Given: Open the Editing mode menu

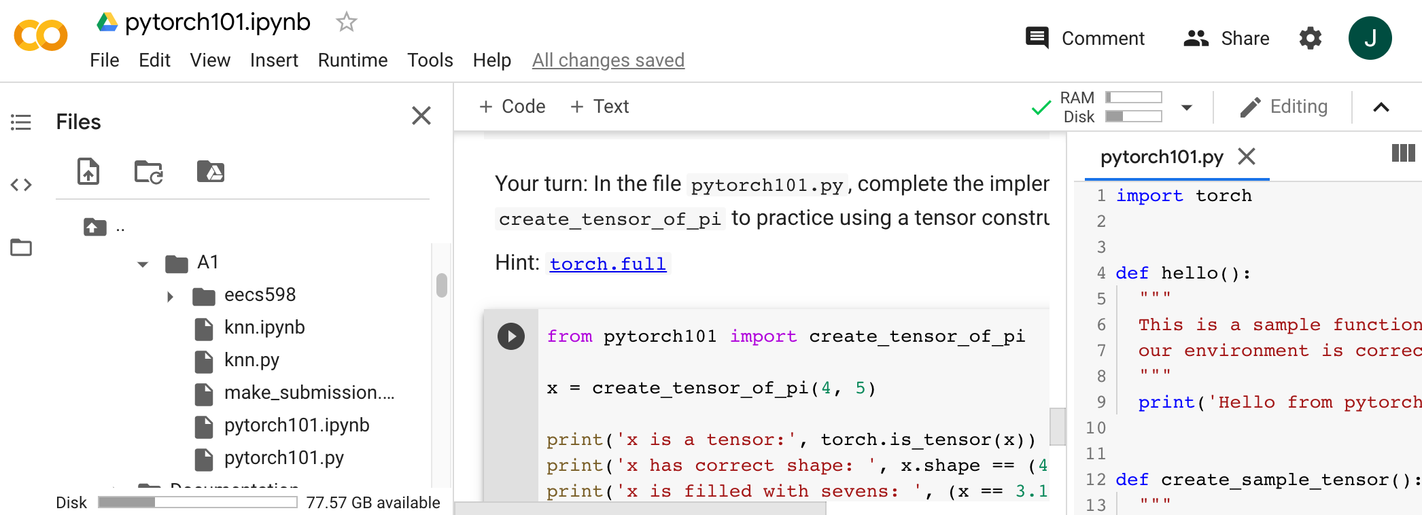Looking at the screenshot, I should (x=1283, y=107).
